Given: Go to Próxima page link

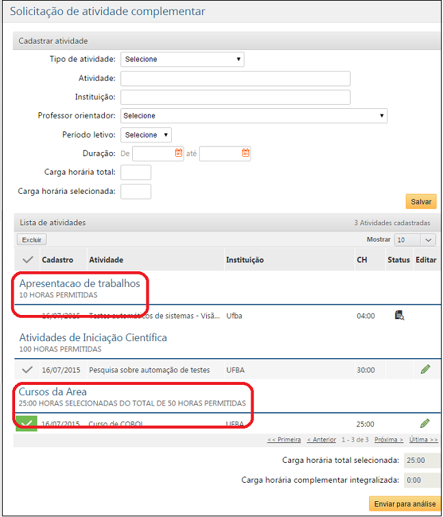Looking at the screenshot, I should coord(389,440).
